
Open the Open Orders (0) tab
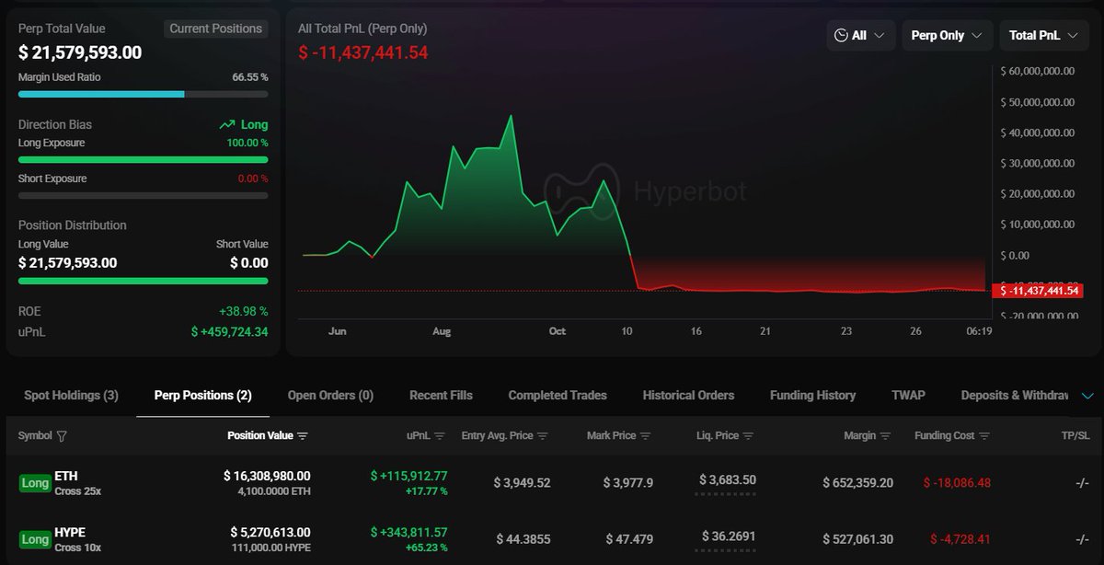330,396
